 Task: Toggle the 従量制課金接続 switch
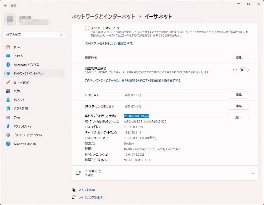244,70
